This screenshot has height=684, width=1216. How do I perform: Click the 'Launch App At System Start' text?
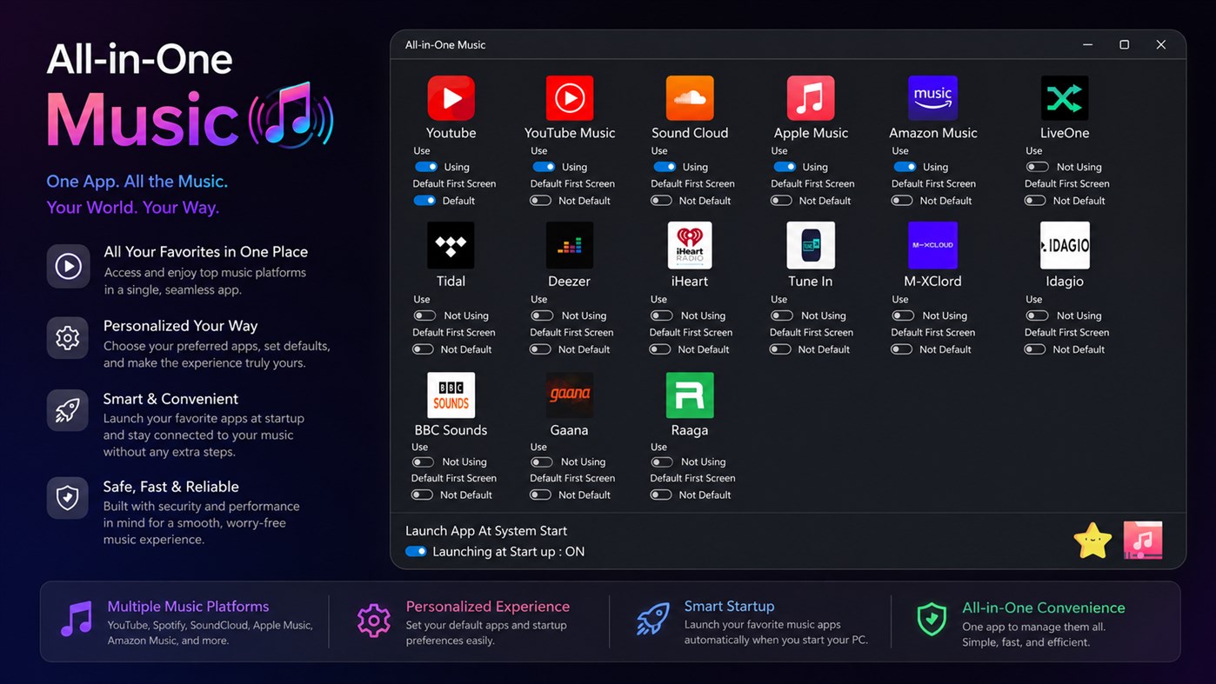tap(486, 530)
